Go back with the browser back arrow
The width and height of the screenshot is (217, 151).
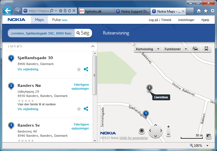[8, 11]
